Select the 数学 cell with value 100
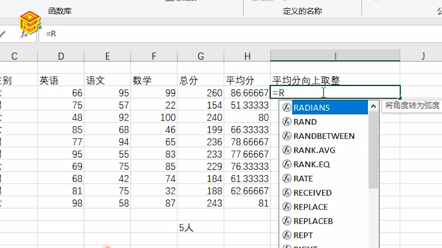 click(x=154, y=117)
